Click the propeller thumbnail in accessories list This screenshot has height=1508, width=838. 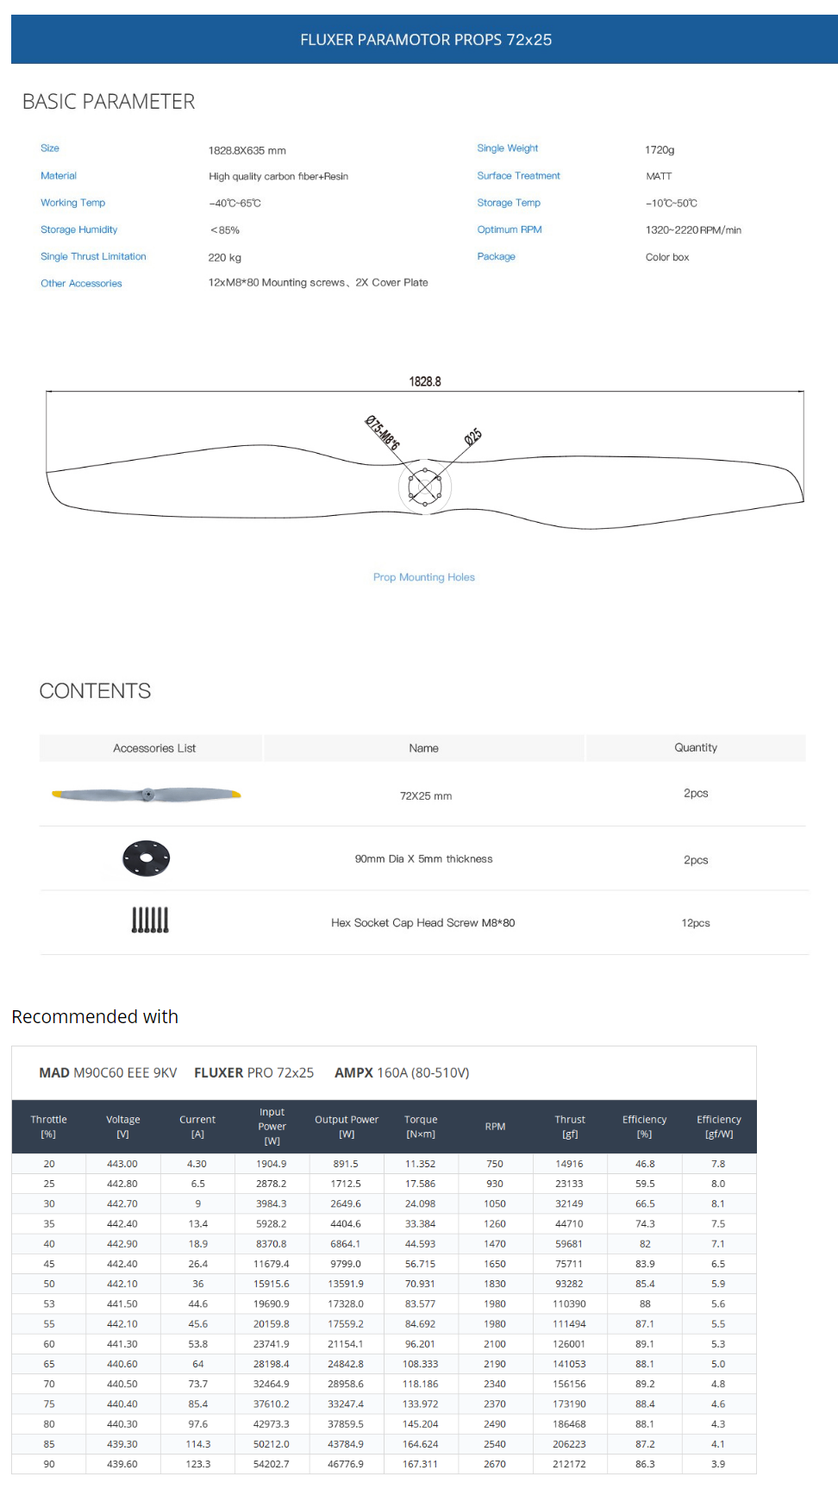pos(147,795)
